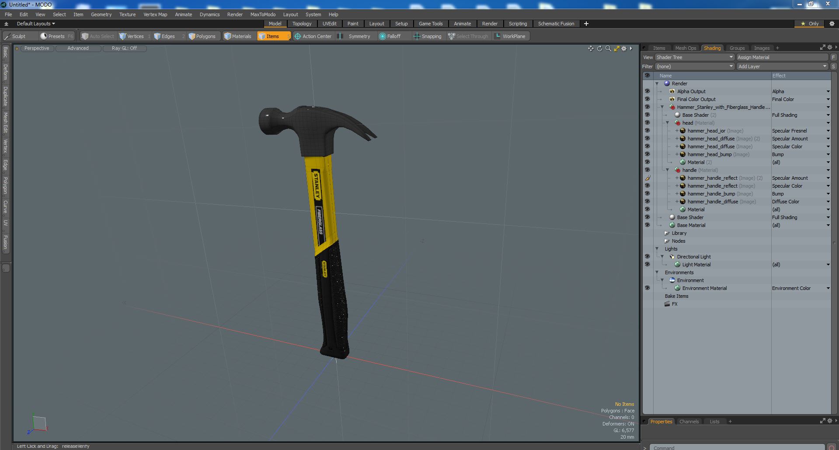The image size is (839, 450).
Task: Click the S button beside Add Layer
Action: tap(833, 66)
